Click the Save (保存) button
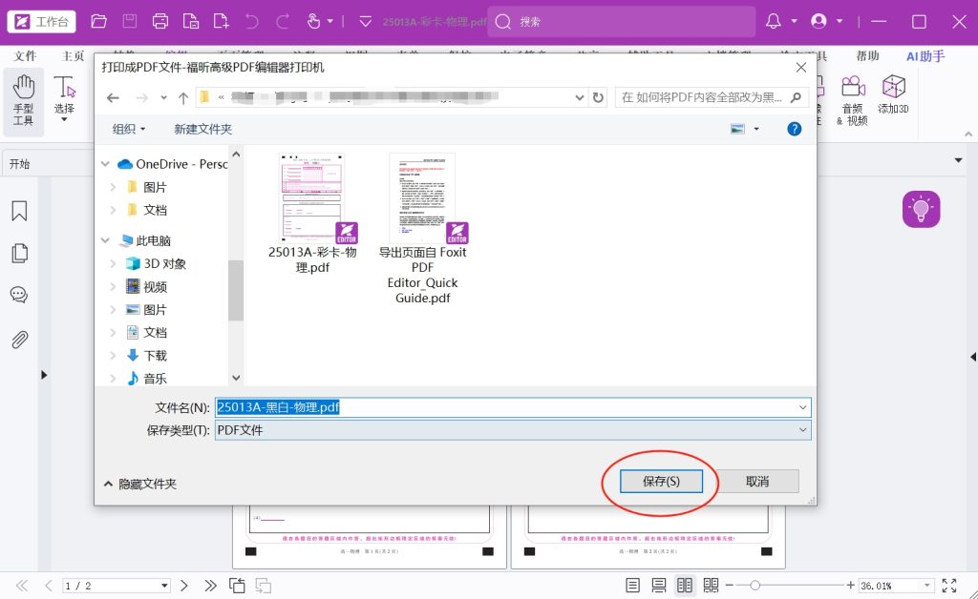The width and height of the screenshot is (978, 599). click(662, 482)
